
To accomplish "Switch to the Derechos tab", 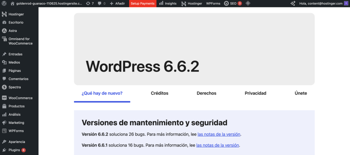I will point(206,93).
